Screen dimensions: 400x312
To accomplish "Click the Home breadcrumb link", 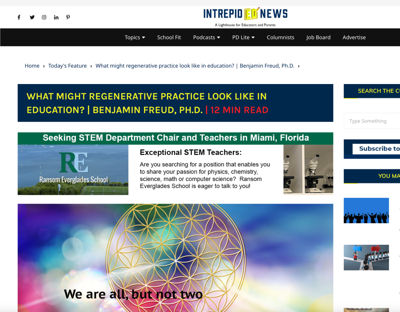I will click(x=32, y=66).
